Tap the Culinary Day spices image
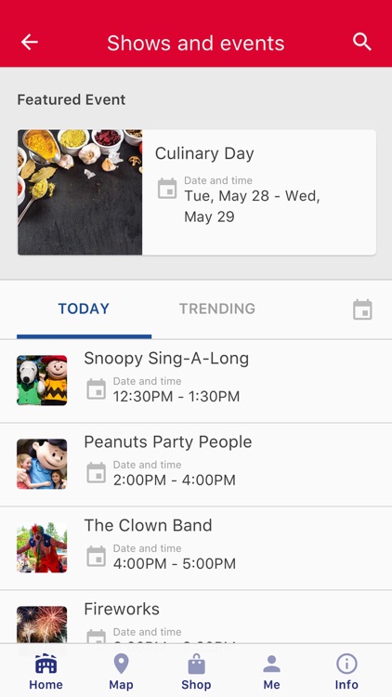Screen dimensions: 392x697 pos(80,192)
